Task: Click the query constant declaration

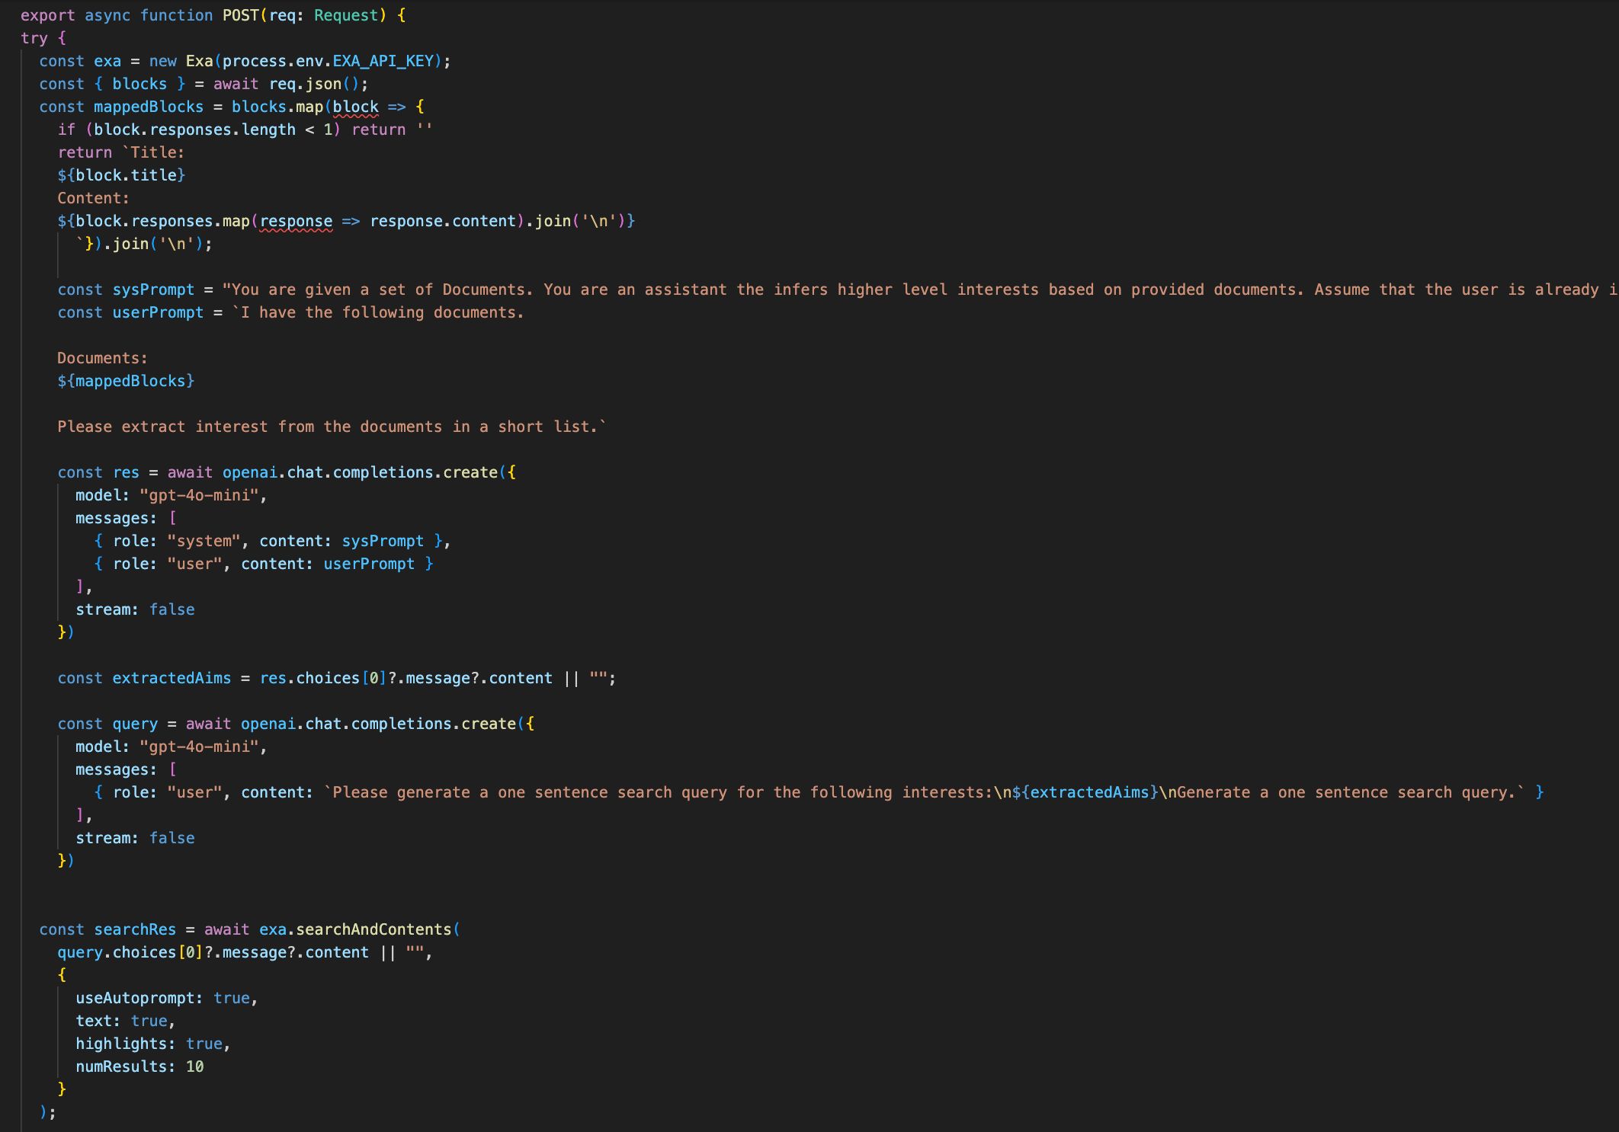Action: (135, 724)
